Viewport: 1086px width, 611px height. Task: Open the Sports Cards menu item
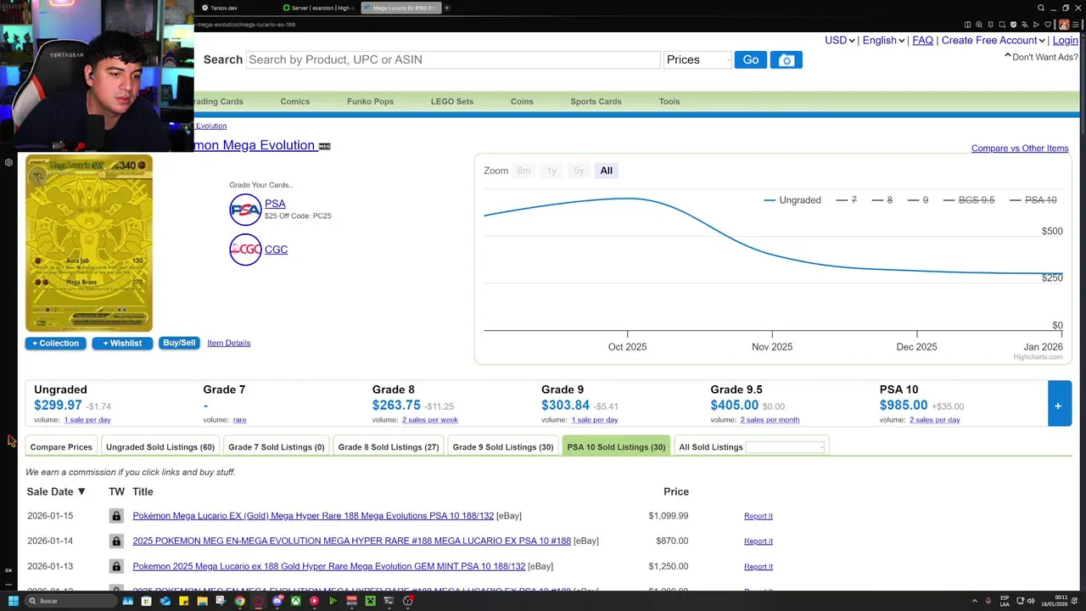596,101
